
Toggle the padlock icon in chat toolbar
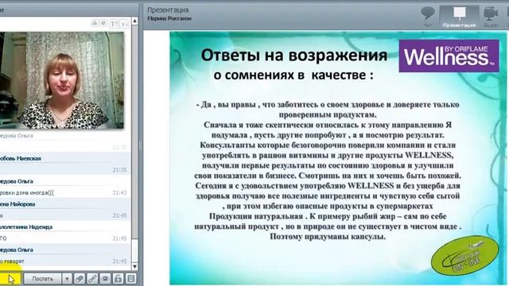119,279
